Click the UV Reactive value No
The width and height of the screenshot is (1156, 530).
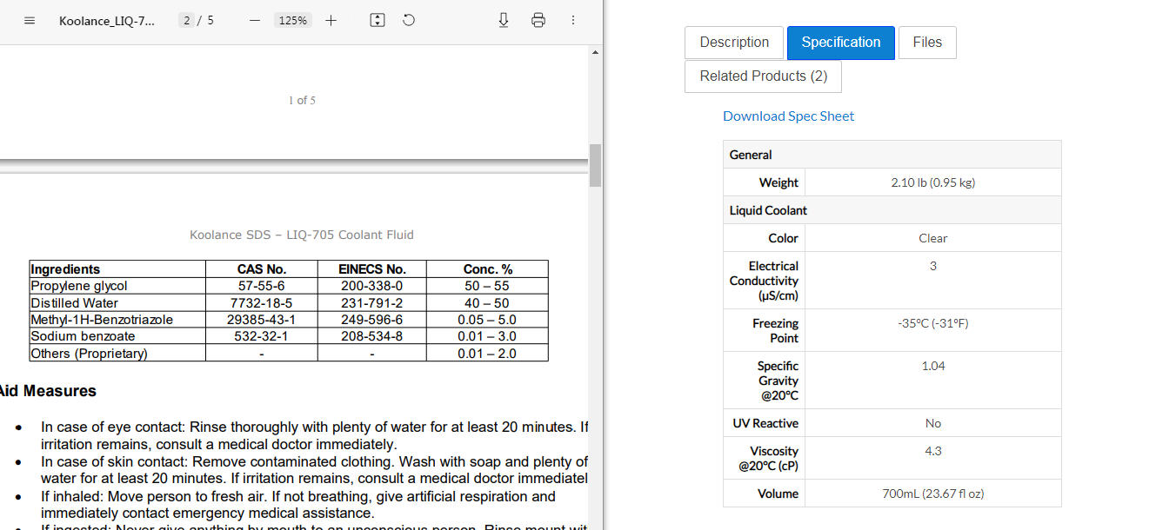click(932, 423)
